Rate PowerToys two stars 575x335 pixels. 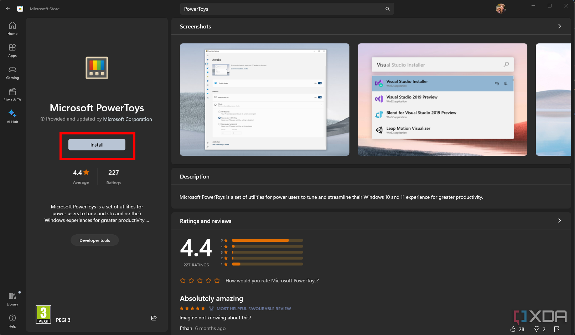pos(191,281)
